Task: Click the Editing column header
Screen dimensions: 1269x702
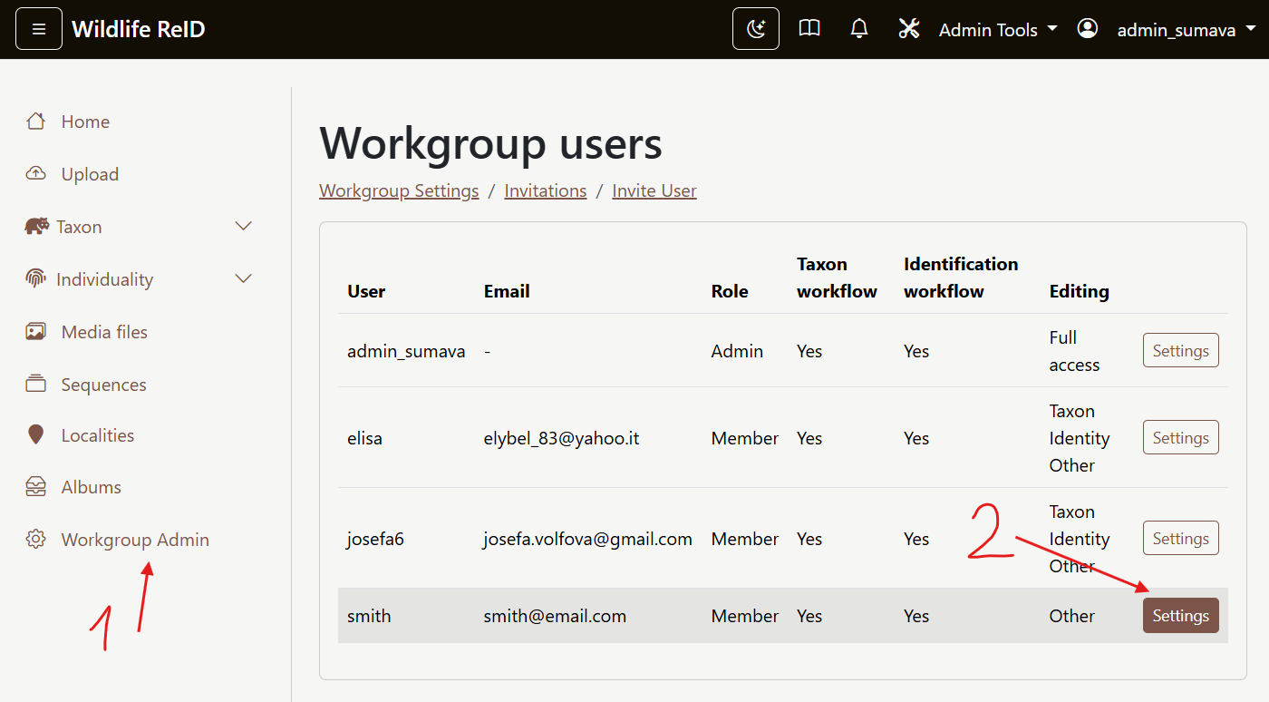Action: [x=1079, y=291]
